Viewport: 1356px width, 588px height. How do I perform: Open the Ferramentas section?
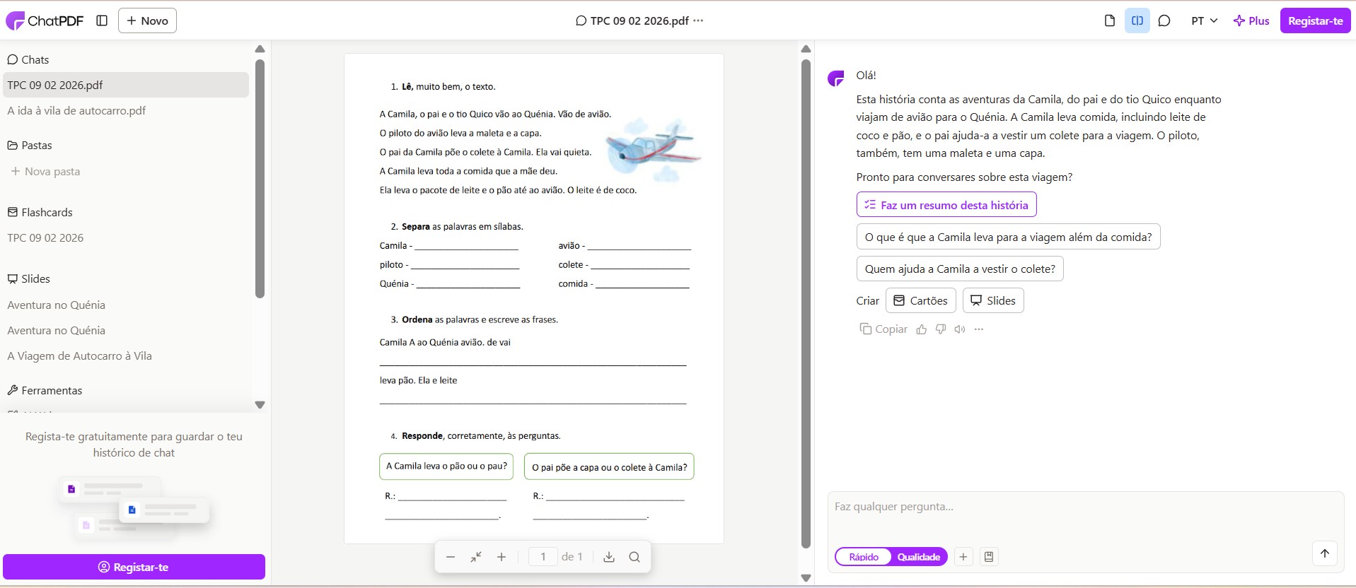pyautogui.click(x=45, y=390)
